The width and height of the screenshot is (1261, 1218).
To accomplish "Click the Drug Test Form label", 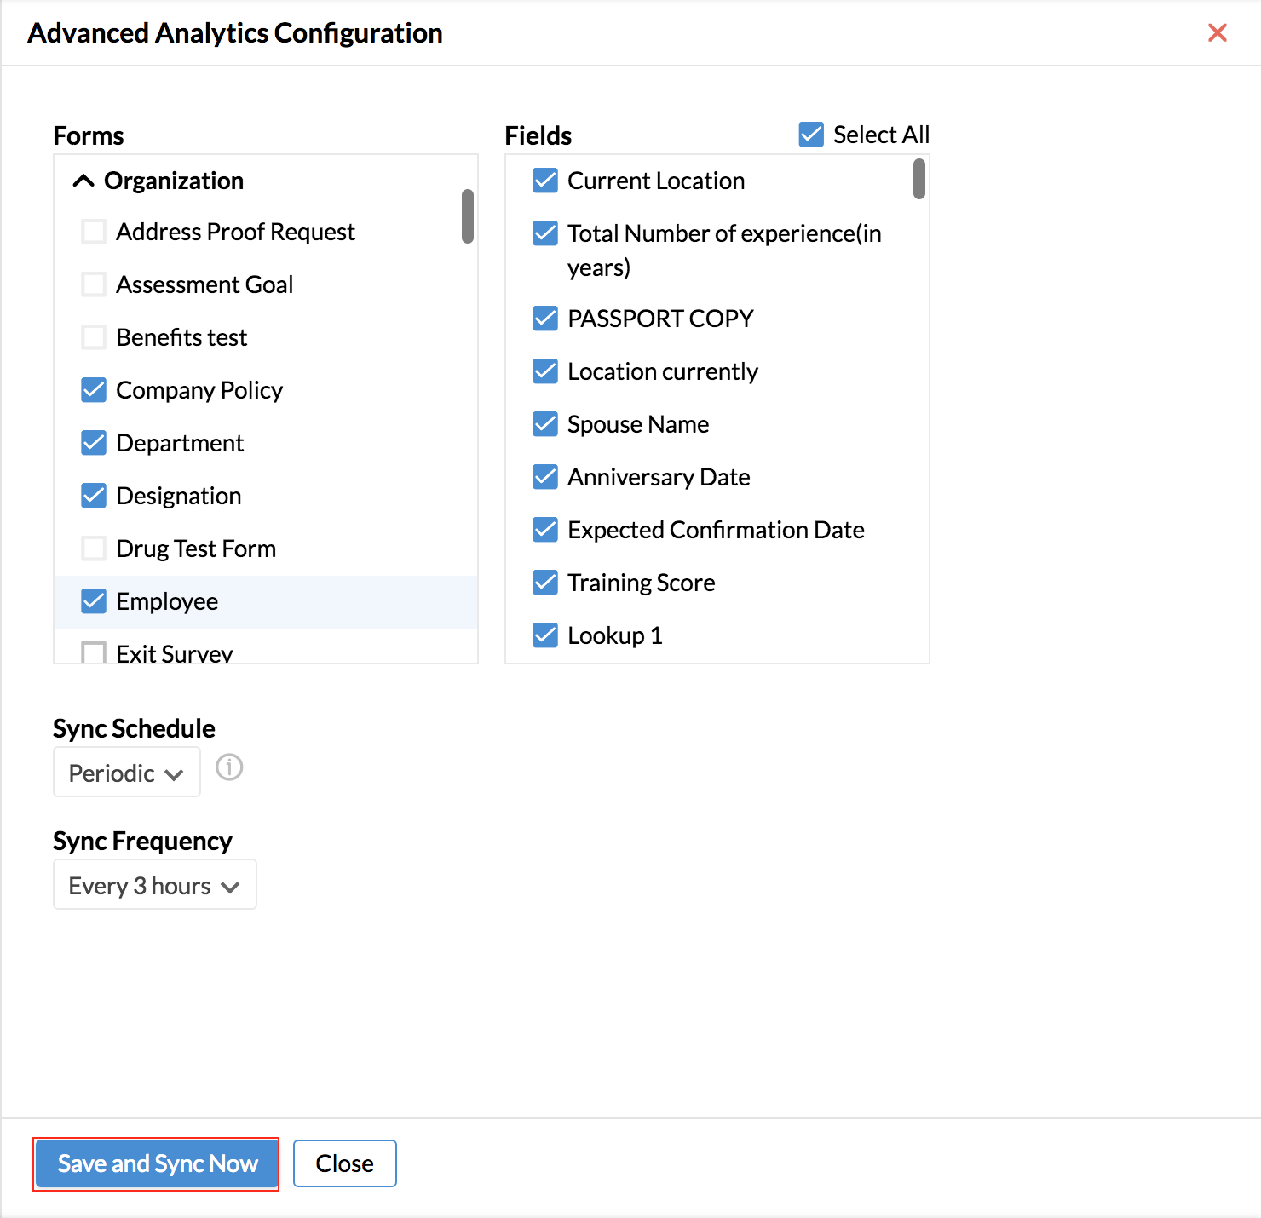I will pyautogui.click(x=196, y=549).
